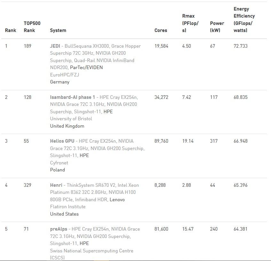Select TOP500 rank 189 cell
The image size is (271, 261).
click(x=28, y=46)
